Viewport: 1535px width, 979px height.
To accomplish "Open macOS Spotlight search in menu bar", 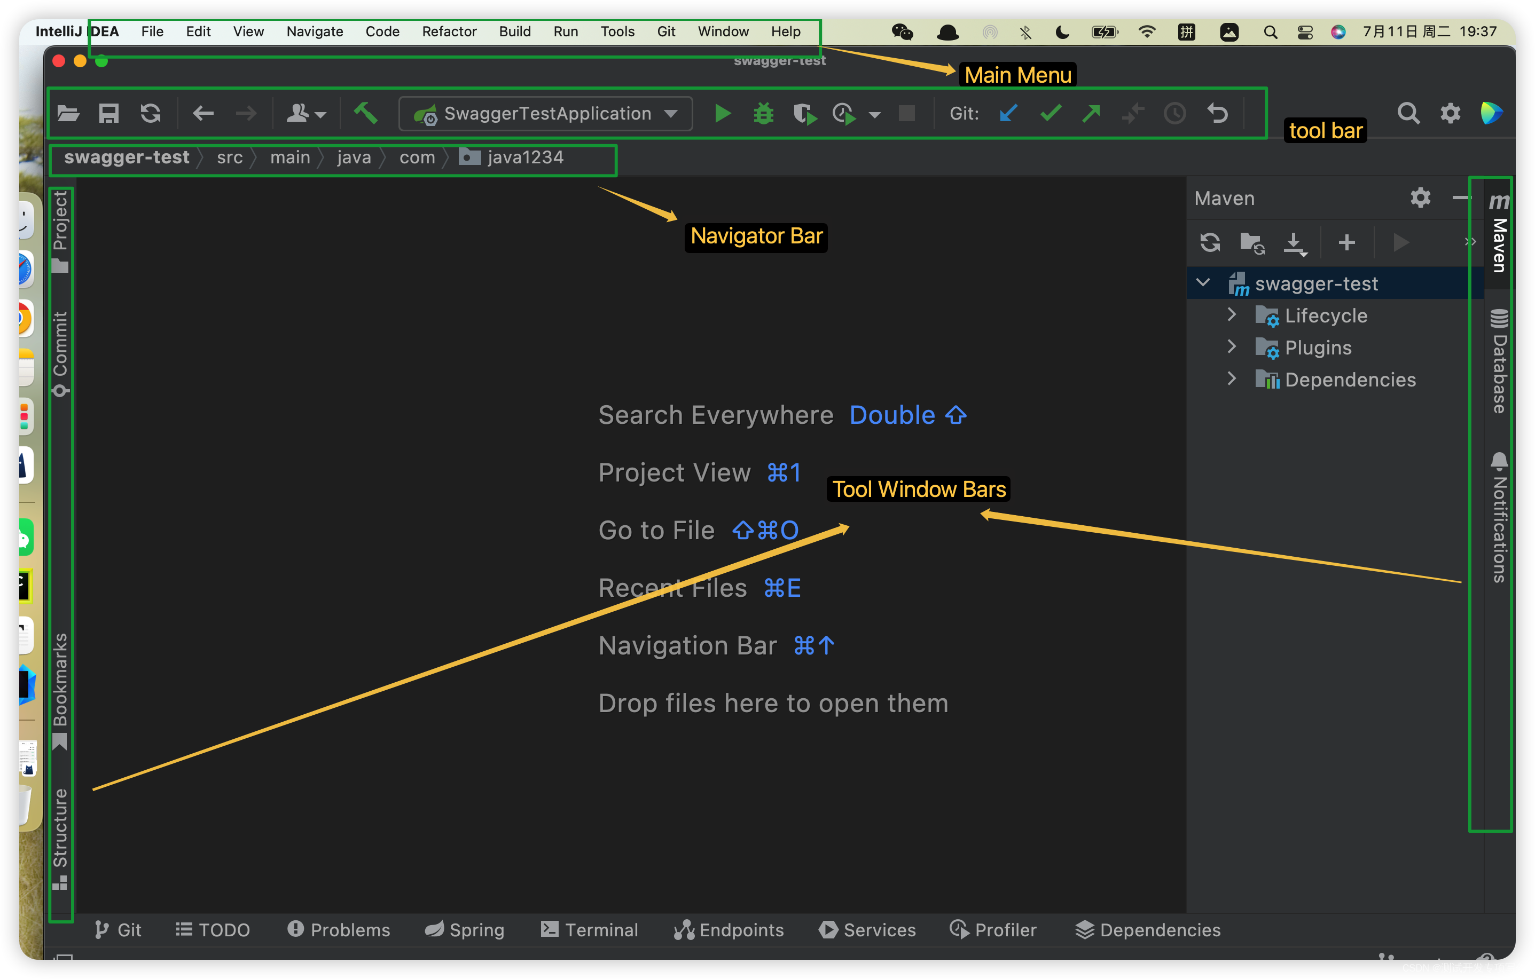I will tap(1270, 32).
